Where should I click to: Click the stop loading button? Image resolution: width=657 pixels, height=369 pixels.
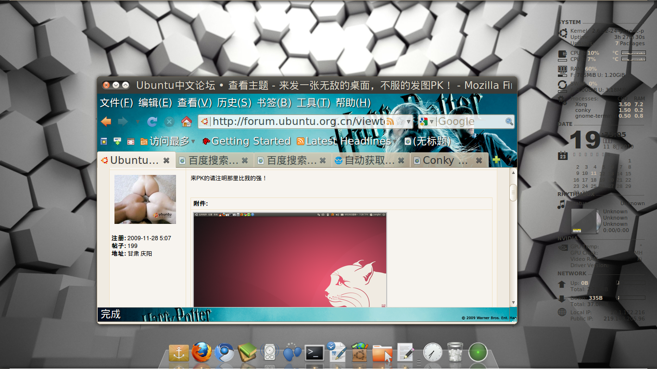point(169,122)
